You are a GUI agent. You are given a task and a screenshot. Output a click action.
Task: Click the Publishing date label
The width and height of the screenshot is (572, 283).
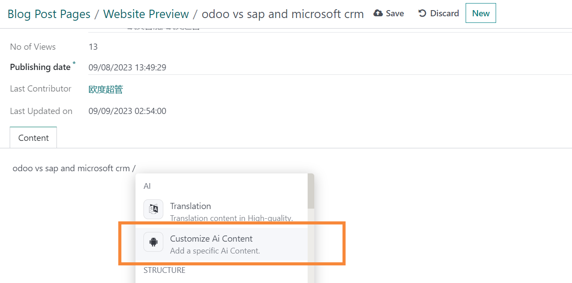point(40,67)
